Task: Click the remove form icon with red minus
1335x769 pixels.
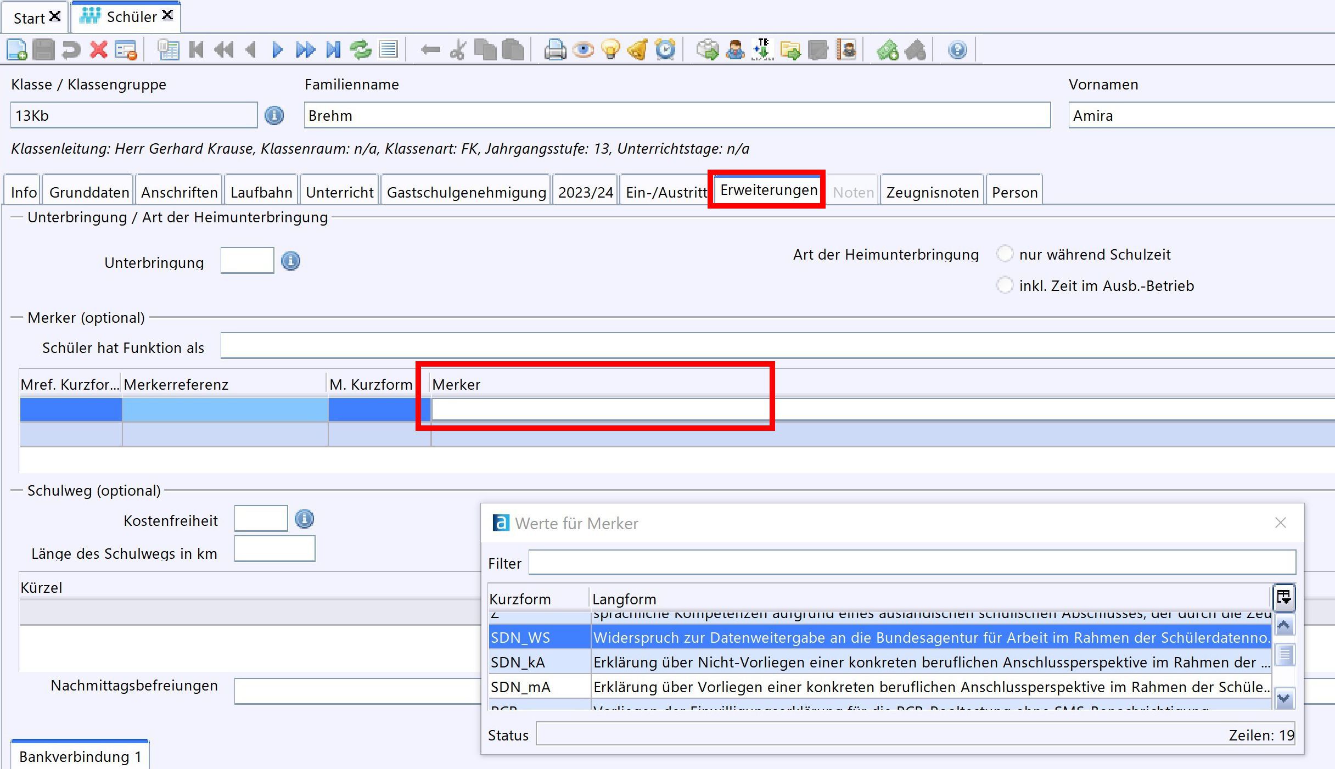Action: pos(126,50)
